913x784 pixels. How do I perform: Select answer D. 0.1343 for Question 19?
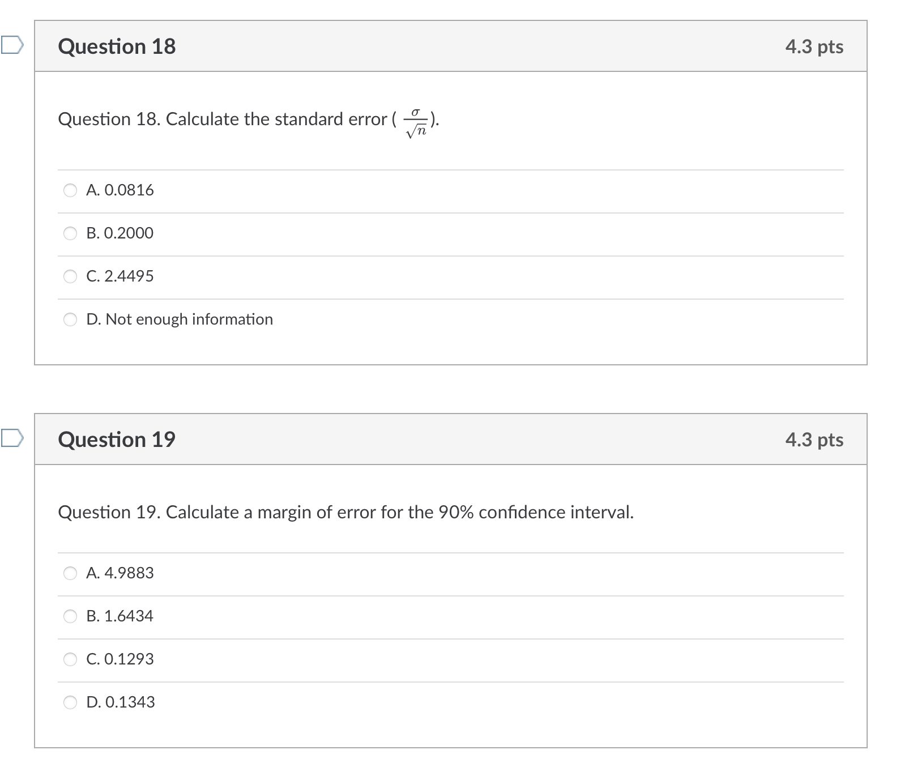point(69,702)
